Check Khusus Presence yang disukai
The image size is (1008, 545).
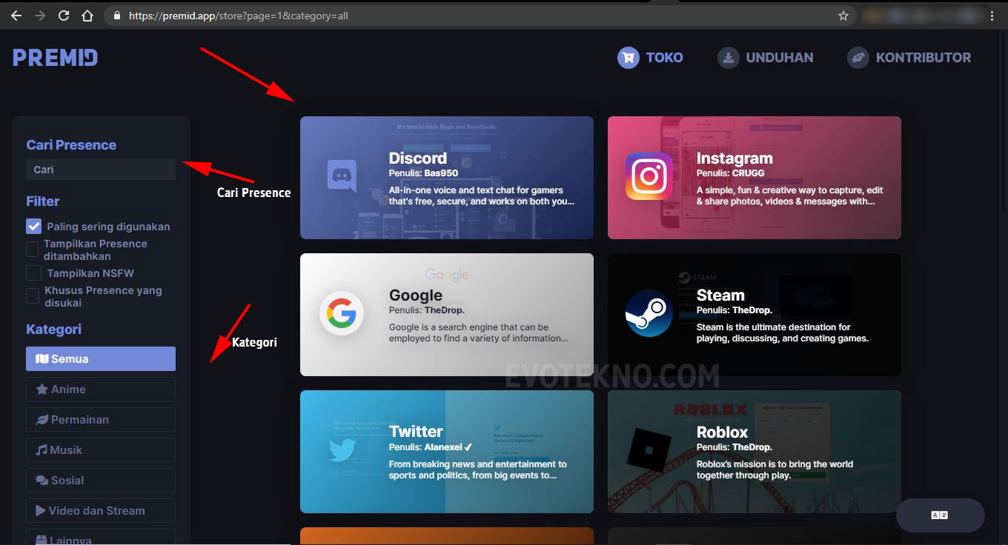point(33,296)
